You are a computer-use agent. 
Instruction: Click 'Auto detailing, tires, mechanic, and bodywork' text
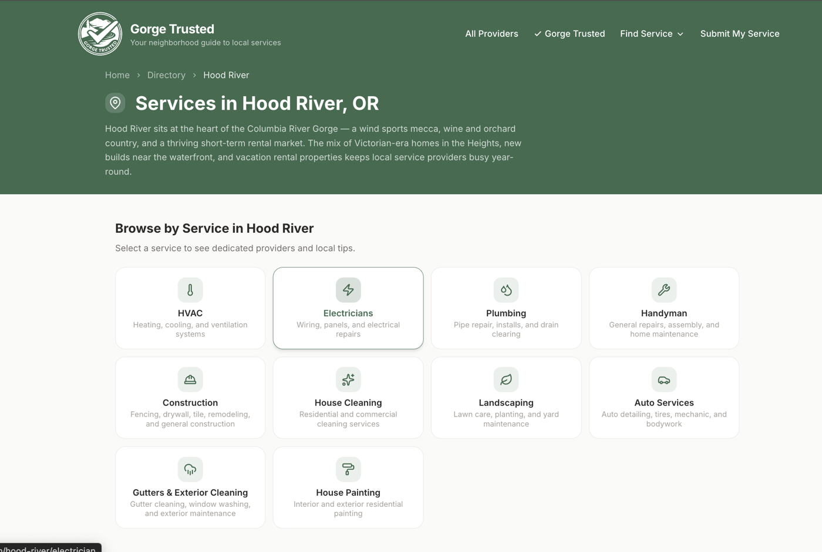(x=664, y=419)
